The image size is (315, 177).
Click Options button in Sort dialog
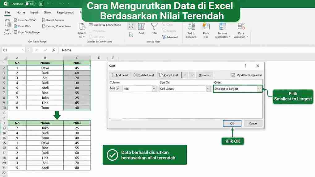coord(204,75)
